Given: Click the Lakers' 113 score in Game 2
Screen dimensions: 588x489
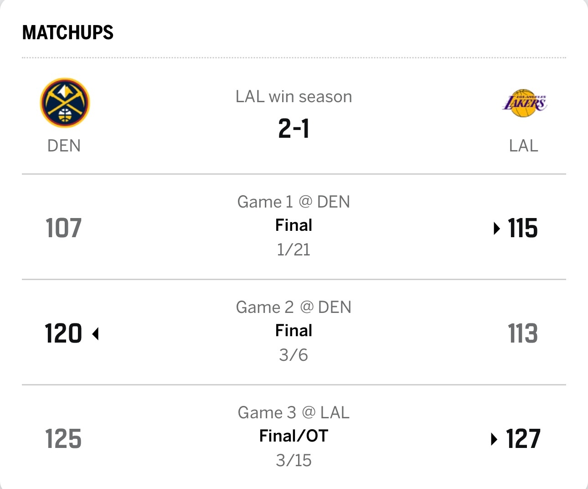Looking at the screenshot, I should click(x=523, y=333).
